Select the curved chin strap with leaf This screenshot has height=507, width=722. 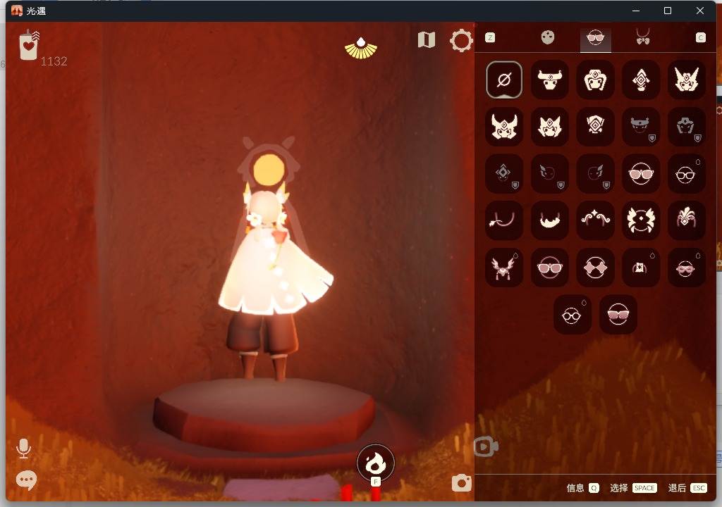tap(503, 220)
